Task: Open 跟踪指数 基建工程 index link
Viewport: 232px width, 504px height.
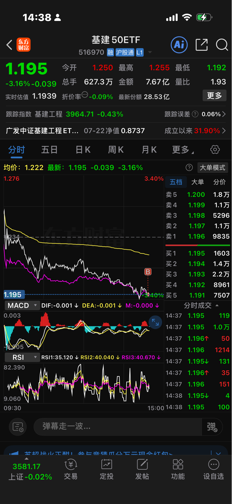Action: point(65,114)
